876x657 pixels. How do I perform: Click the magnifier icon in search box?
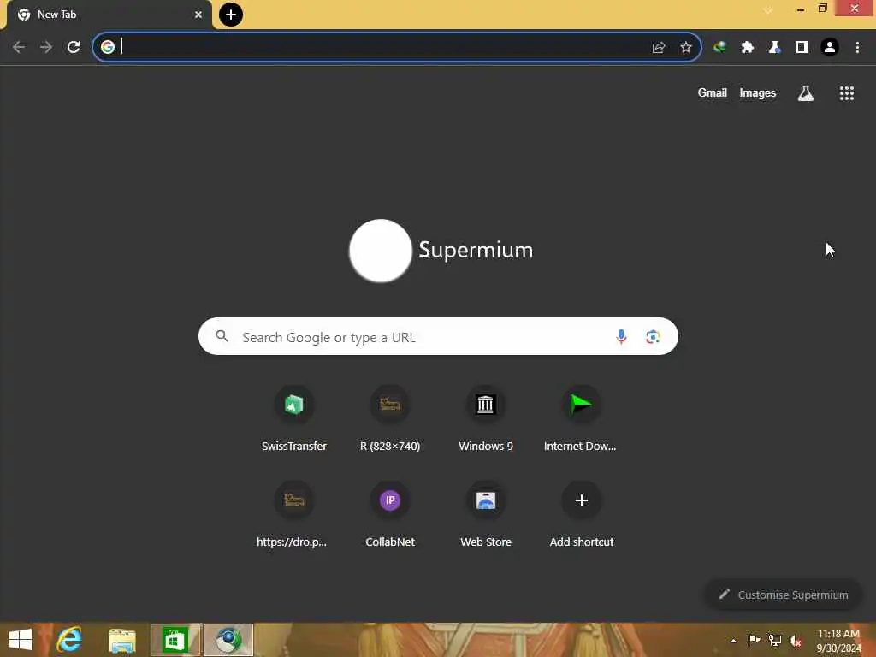tap(222, 336)
